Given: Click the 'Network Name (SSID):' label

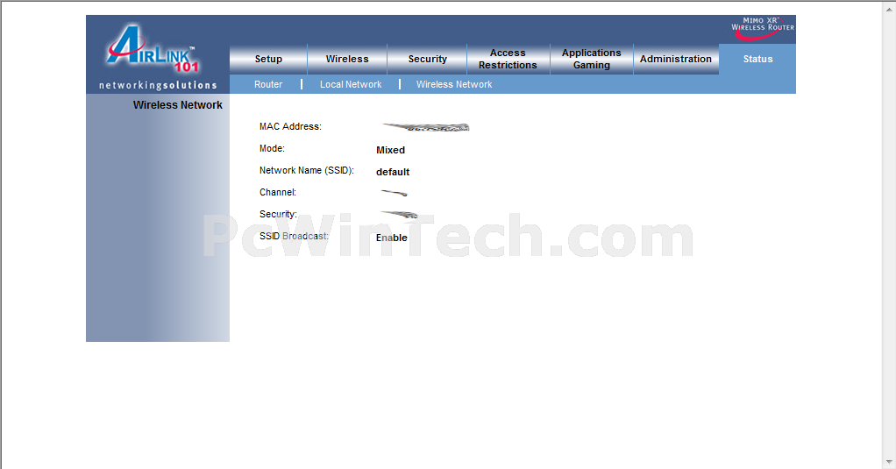Looking at the screenshot, I should pos(307,170).
